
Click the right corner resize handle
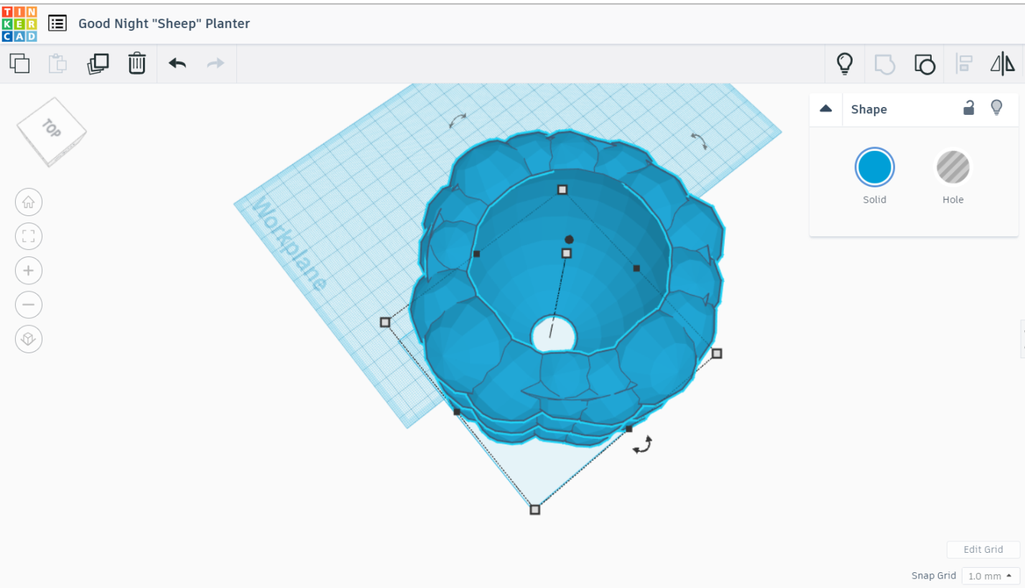(717, 353)
